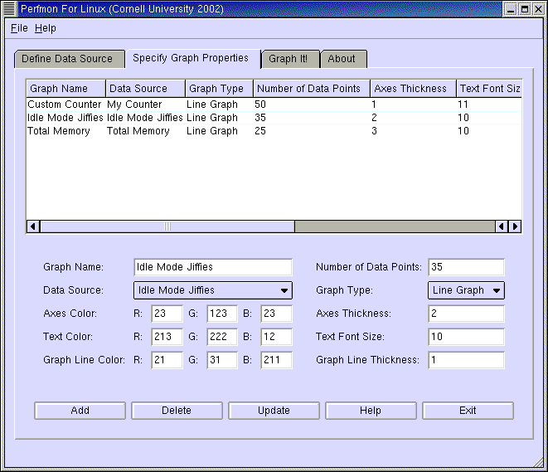Open the Help menu
This screenshot has height=472, width=548.
46,28
